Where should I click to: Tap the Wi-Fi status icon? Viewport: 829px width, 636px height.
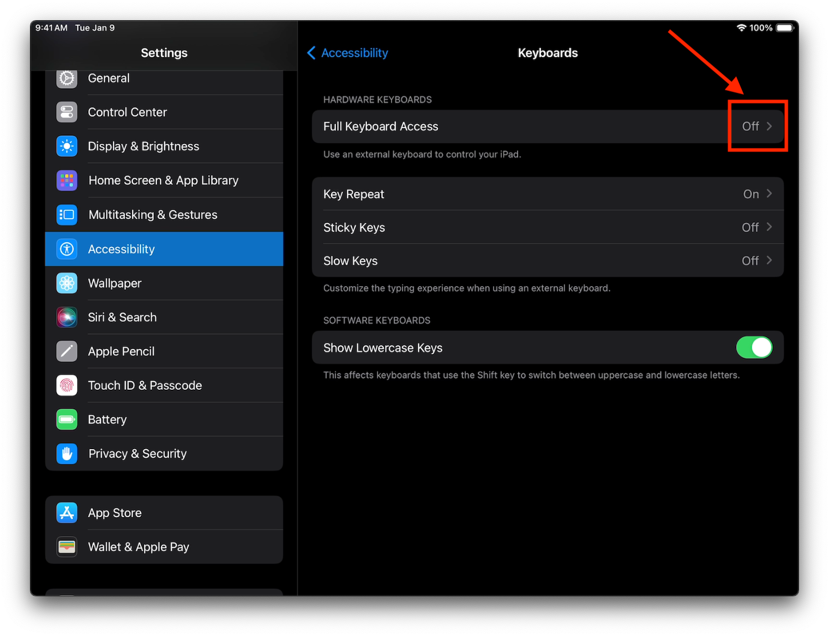(x=741, y=28)
